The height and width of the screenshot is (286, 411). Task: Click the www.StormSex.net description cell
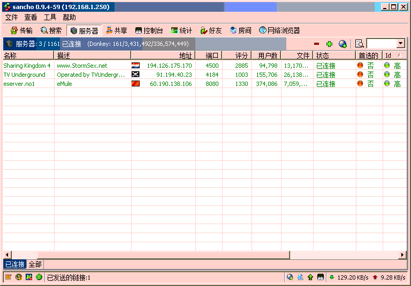point(82,66)
